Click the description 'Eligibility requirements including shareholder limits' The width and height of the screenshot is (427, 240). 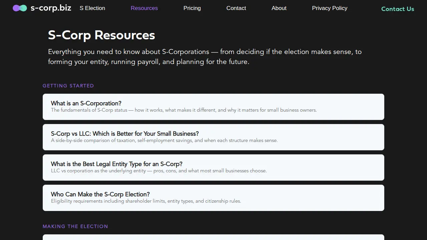146,201
